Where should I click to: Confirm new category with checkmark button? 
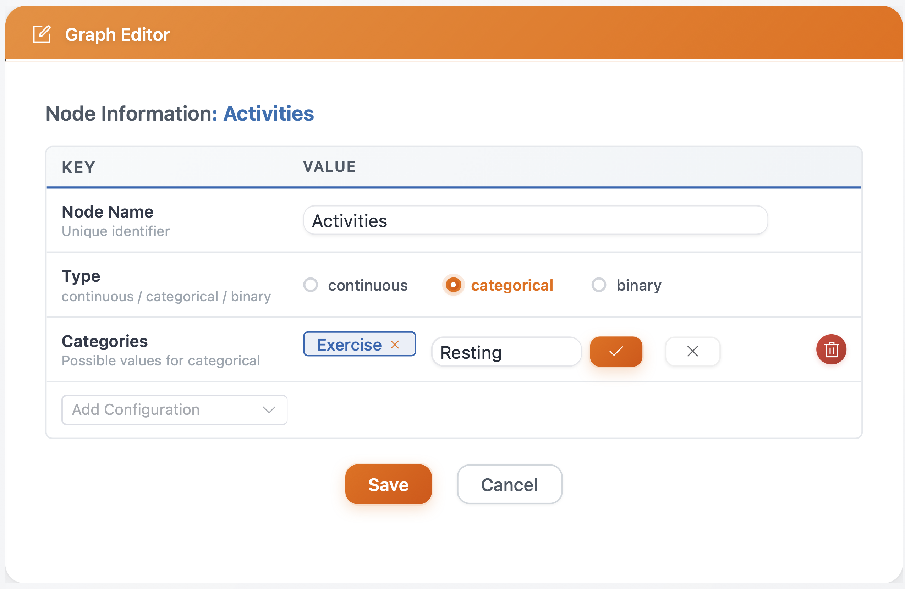point(616,351)
